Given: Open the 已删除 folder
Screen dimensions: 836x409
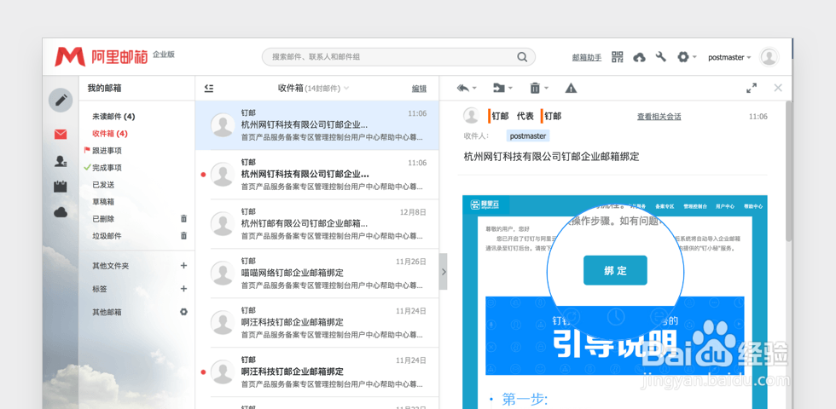Looking at the screenshot, I should coord(103,219).
